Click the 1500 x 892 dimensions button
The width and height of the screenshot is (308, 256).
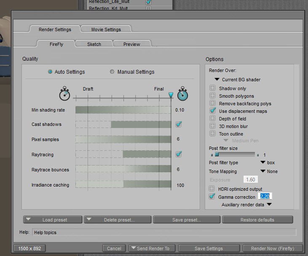tap(29, 248)
